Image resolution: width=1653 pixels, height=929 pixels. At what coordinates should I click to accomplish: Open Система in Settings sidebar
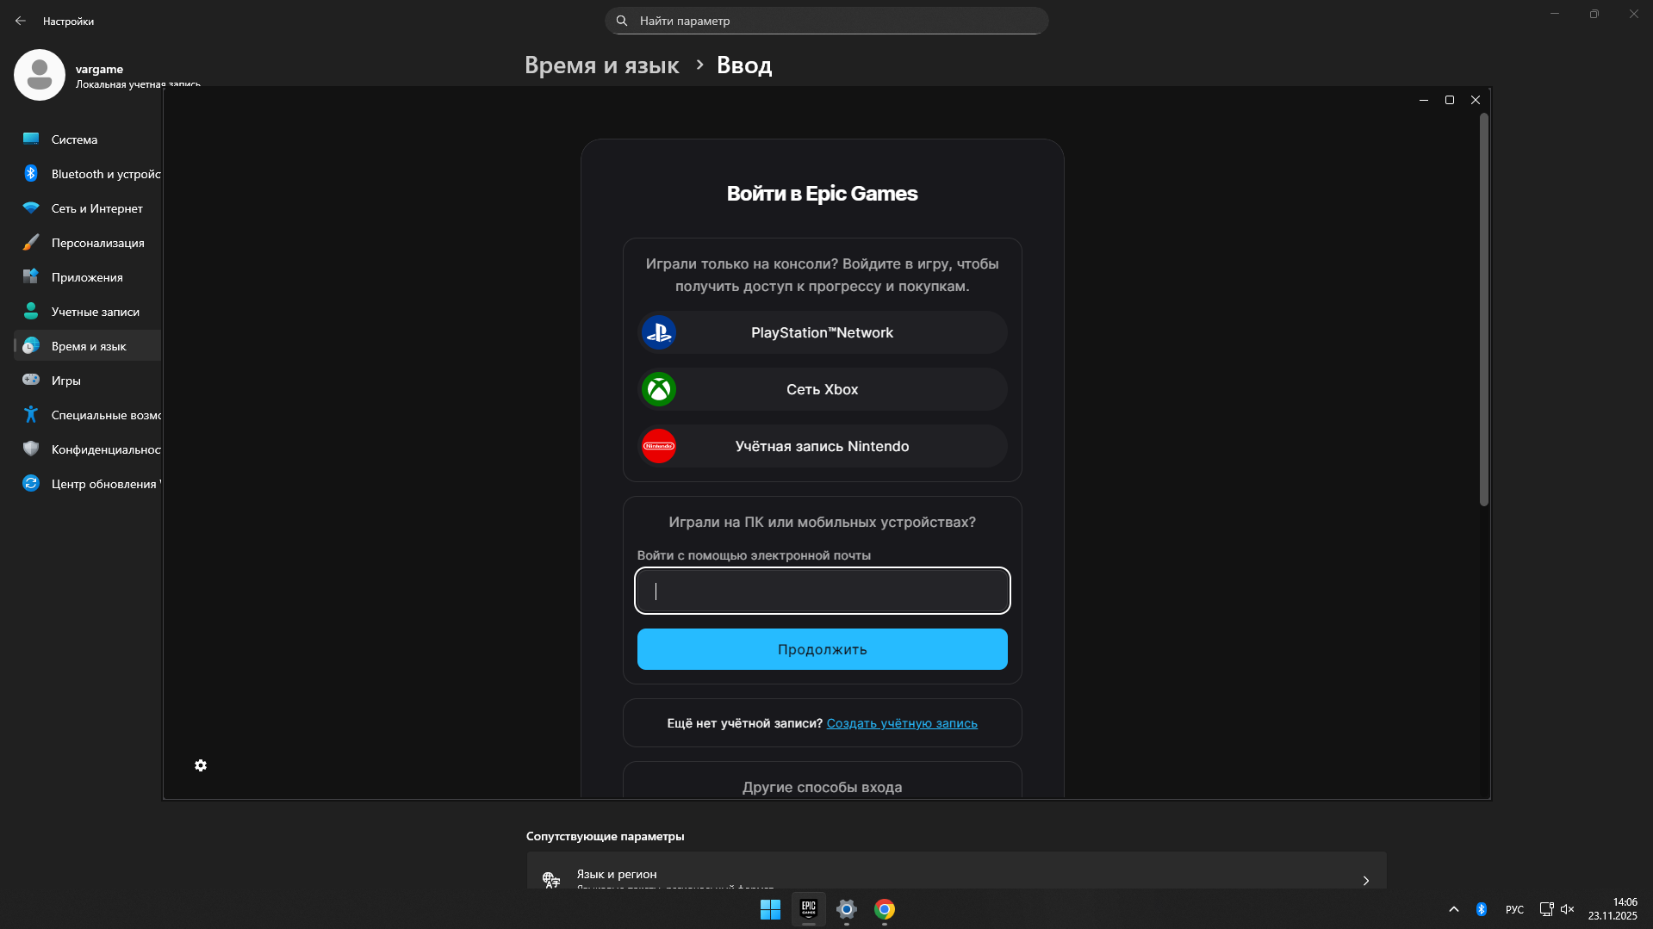coord(87,139)
